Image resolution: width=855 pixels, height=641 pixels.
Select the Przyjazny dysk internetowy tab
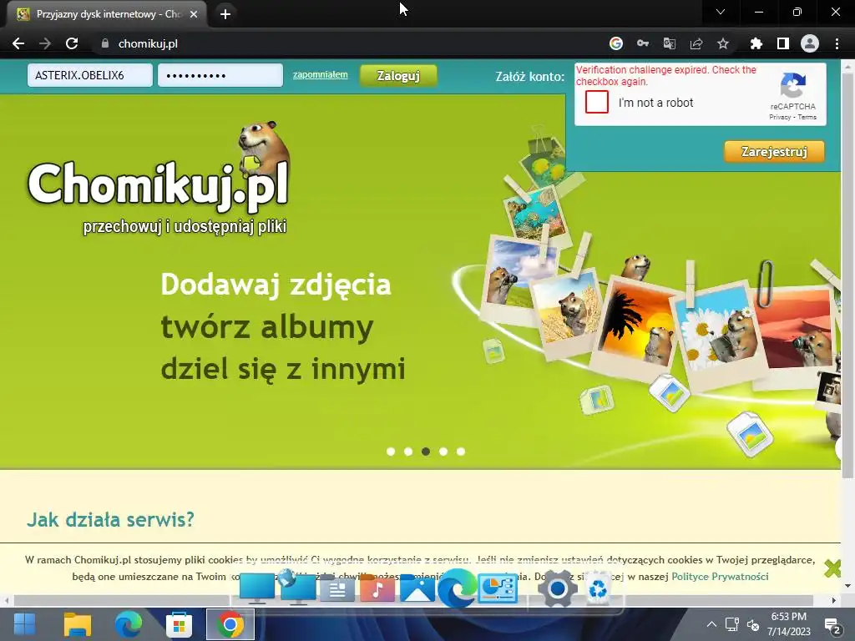(106, 14)
